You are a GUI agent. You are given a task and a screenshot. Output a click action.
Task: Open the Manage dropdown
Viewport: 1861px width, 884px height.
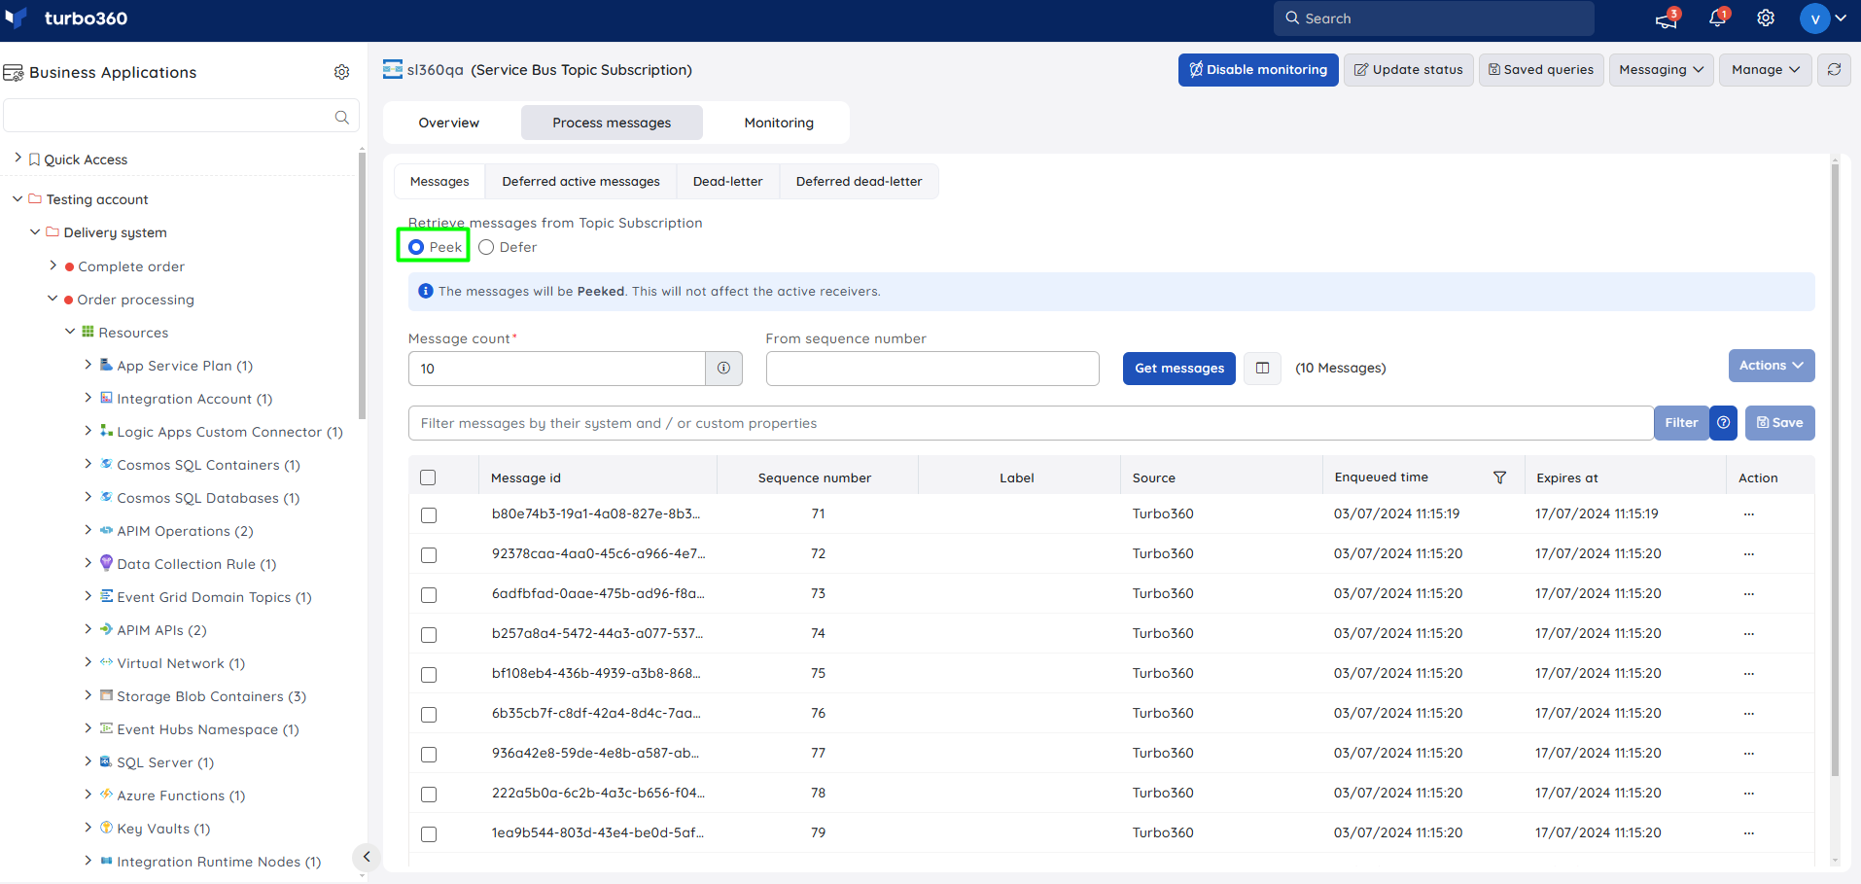[x=1766, y=70]
